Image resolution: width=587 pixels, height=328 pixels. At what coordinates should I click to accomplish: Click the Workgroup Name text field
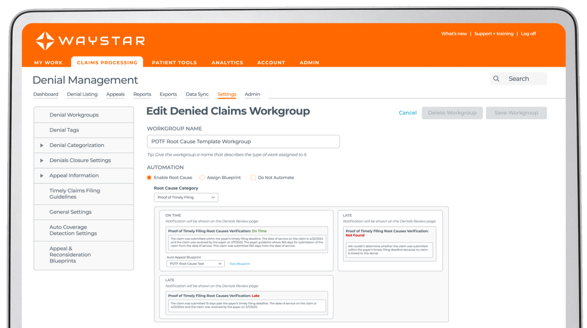click(x=243, y=141)
